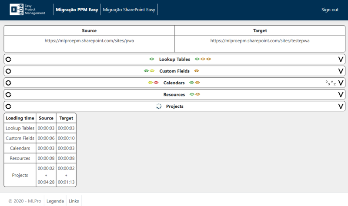This screenshot has width=348, height=206.
Task: Click the Projects loading spinner
Action: point(159,106)
